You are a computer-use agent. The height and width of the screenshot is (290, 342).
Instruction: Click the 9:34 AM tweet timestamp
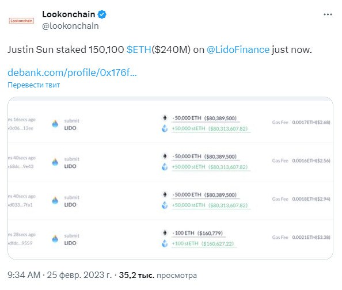[24, 275]
